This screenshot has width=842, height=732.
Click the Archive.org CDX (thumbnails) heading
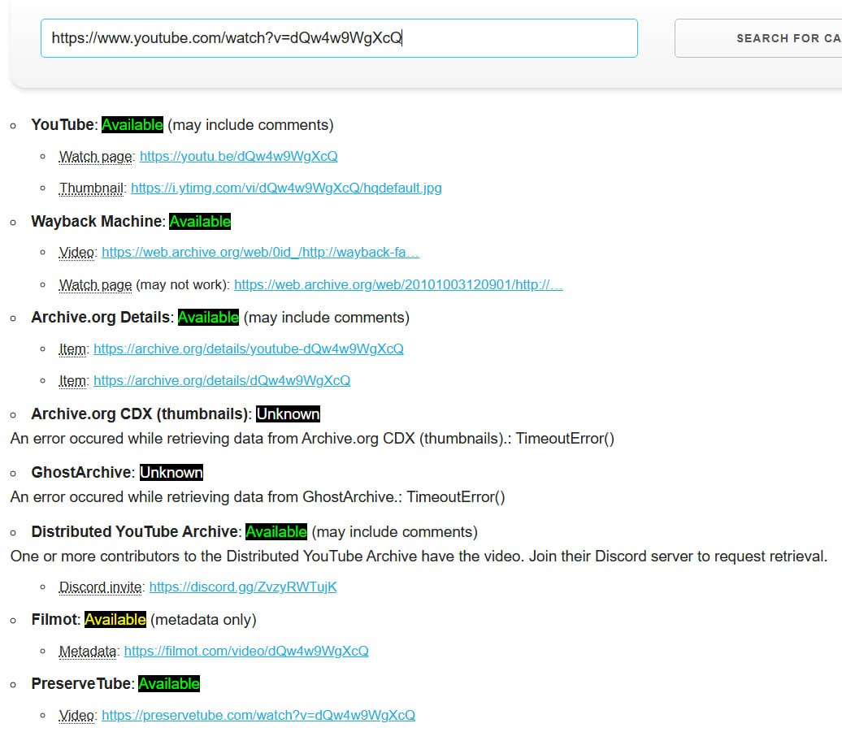pyautogui.click(x=140, y=414)
